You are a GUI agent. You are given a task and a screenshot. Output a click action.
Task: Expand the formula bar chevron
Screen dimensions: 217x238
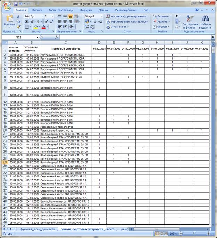pyautogui.click(x=213, y=37)
